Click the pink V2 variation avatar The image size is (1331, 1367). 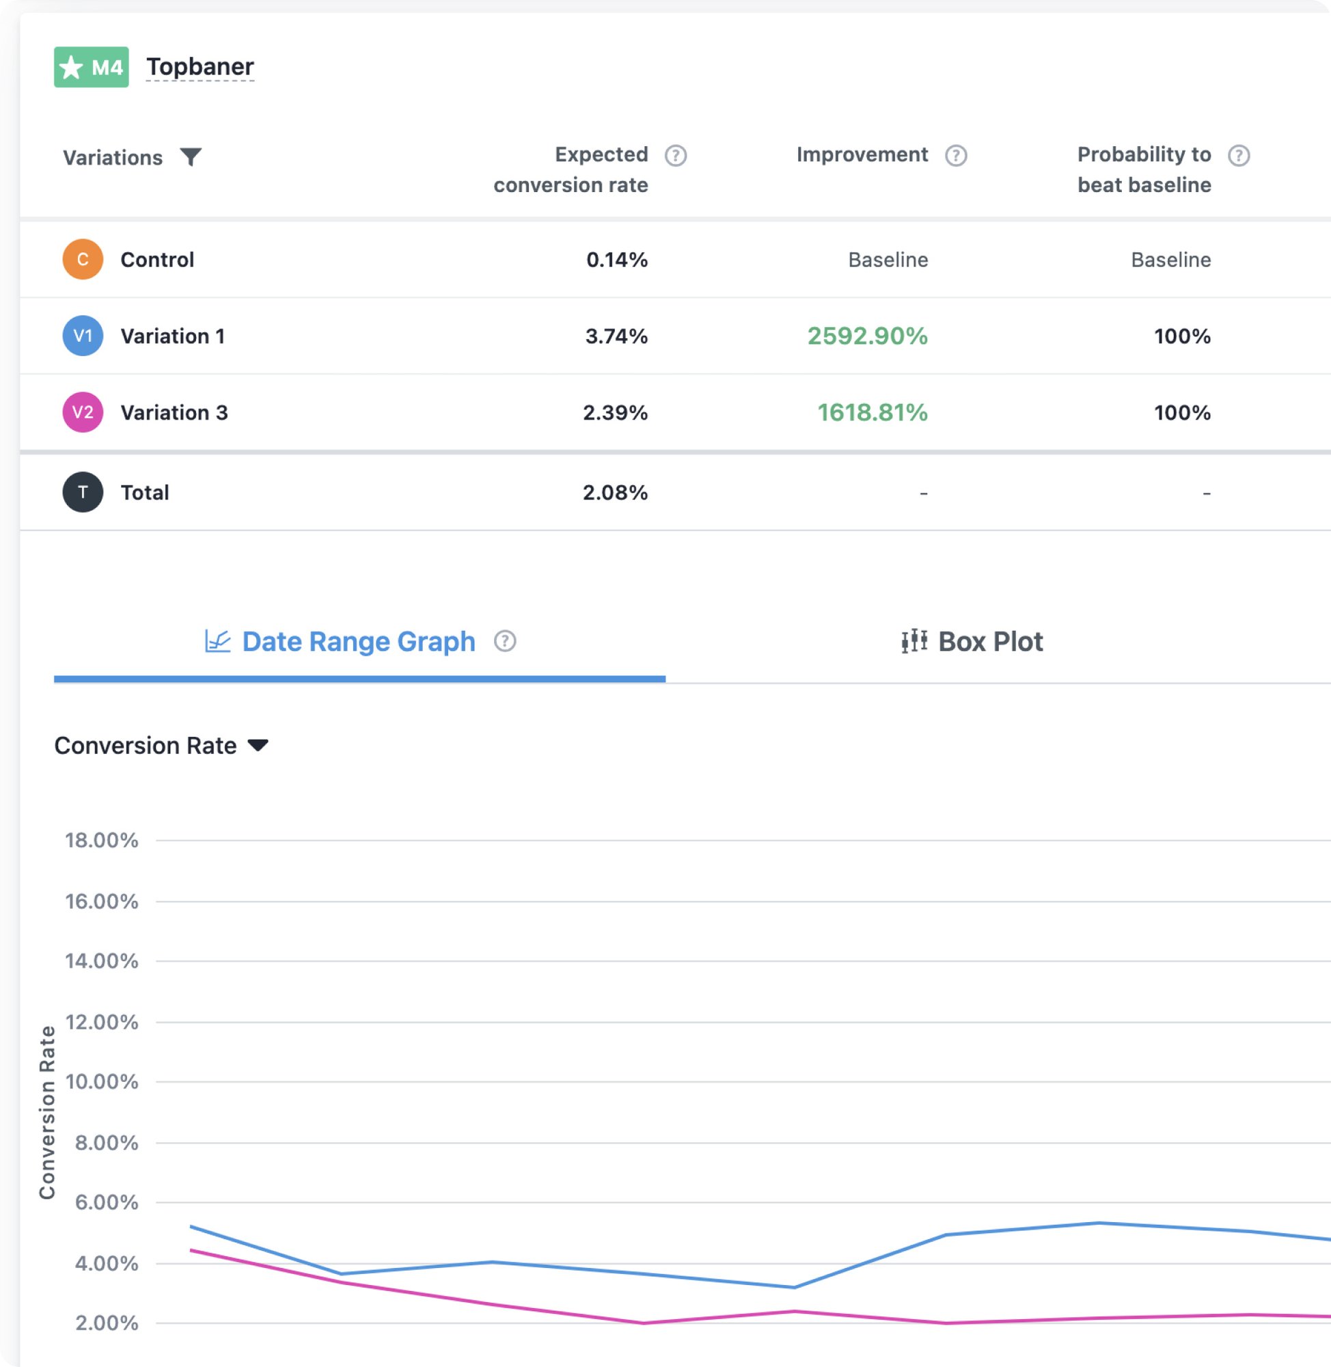pyautogui.click(x=83, y=412)
